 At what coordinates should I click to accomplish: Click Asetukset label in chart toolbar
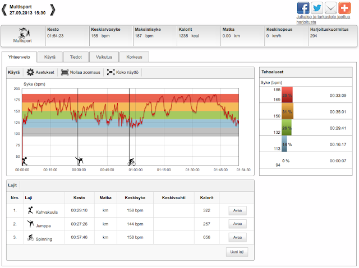(45, 72)
